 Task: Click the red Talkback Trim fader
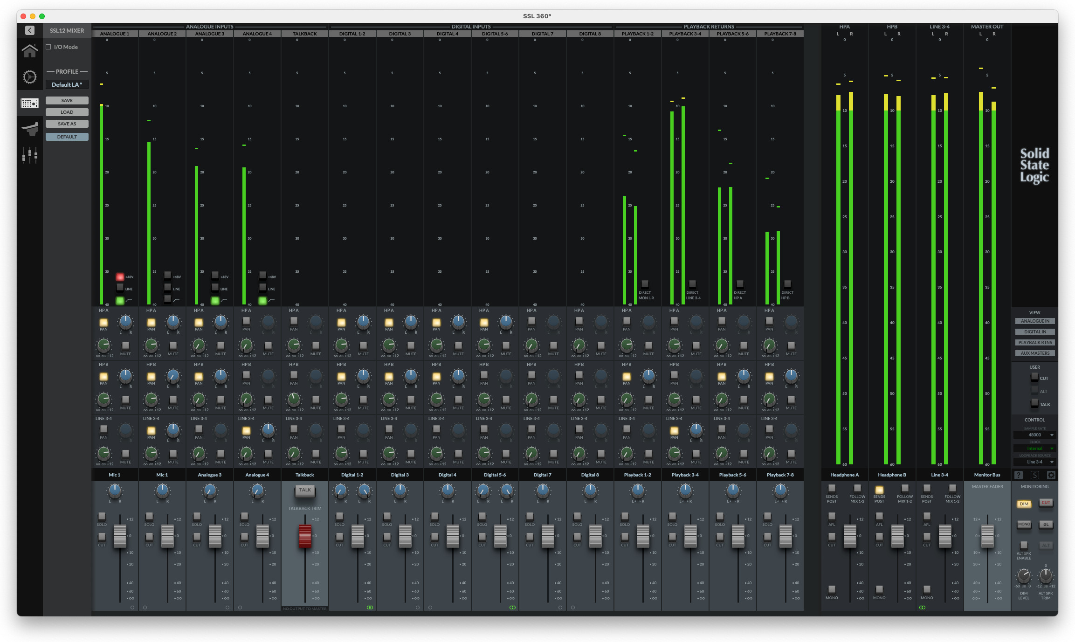tap(305, 536)
